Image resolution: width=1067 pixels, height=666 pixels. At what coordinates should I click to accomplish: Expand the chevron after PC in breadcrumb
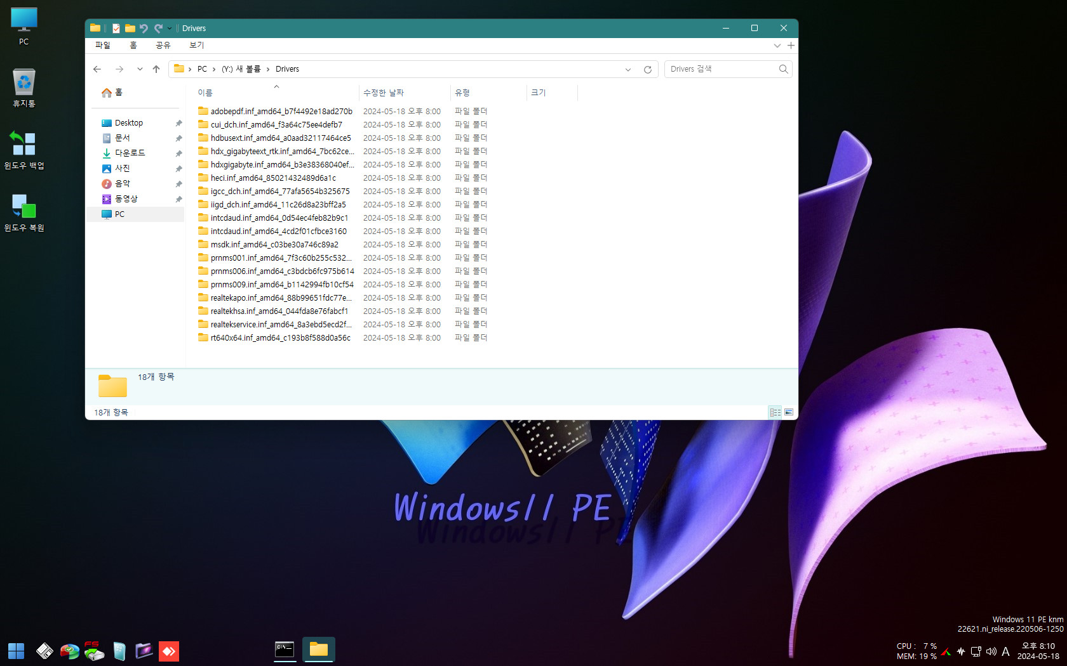[x=214, y=69]
